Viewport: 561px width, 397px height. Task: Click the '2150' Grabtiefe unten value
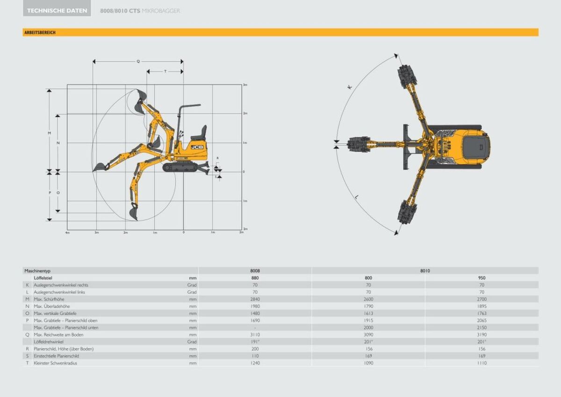[482, 327]
